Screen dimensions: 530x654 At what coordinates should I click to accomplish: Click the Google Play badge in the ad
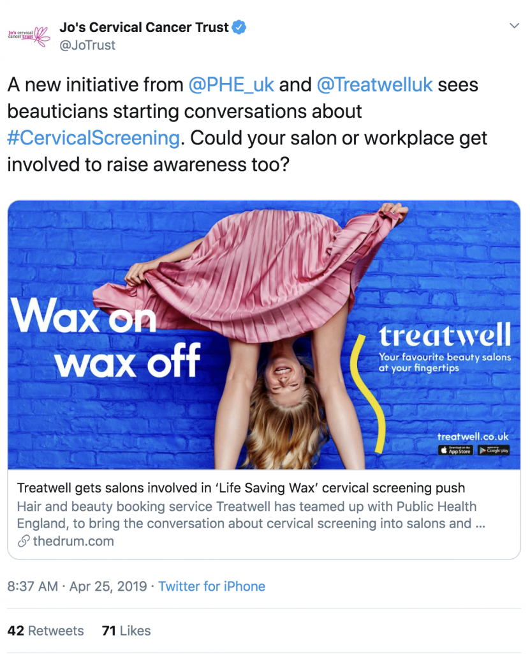click(494, 450)
